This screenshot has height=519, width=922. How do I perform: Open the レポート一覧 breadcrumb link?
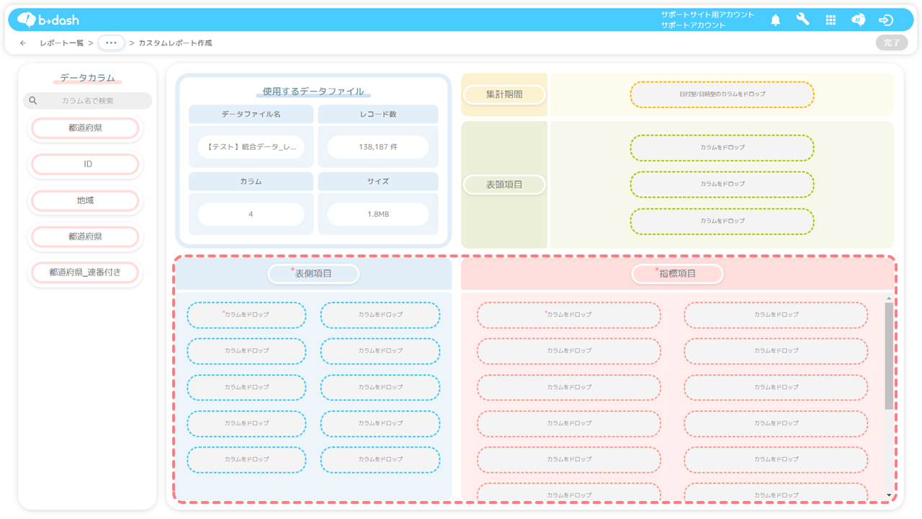coord(63,43)
